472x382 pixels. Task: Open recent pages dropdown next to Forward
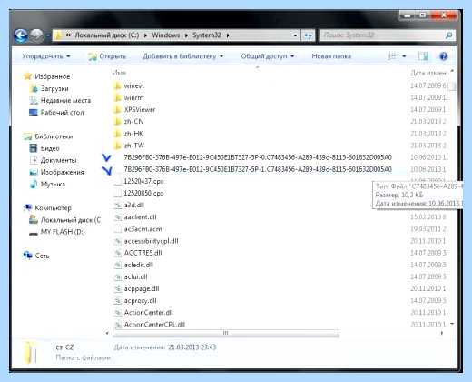(48, 35)
